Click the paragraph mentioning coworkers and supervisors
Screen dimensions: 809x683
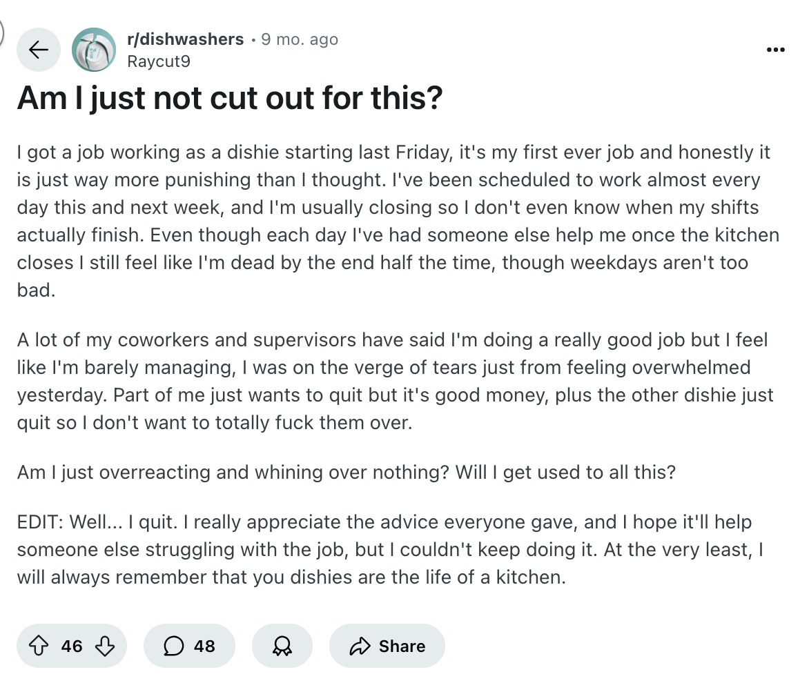395,380
